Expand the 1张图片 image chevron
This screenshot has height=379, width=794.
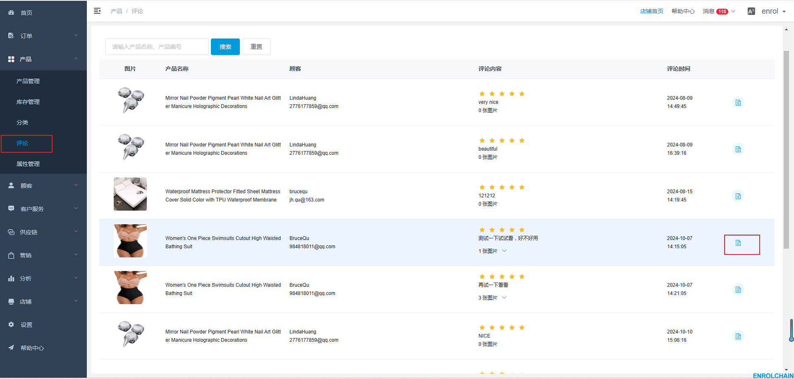(x=504, y=251)
